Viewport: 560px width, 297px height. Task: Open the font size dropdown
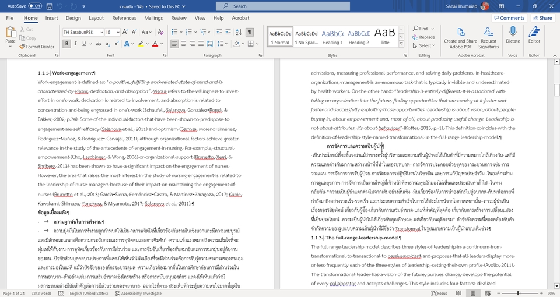118,33
